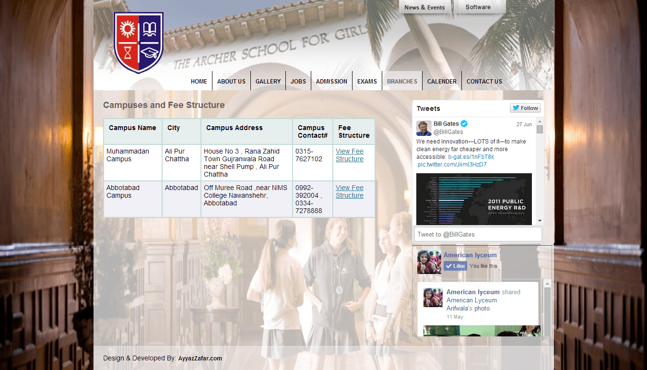Open the ADMISSION menu item
The image size is (647, 370).
[331, 81]
